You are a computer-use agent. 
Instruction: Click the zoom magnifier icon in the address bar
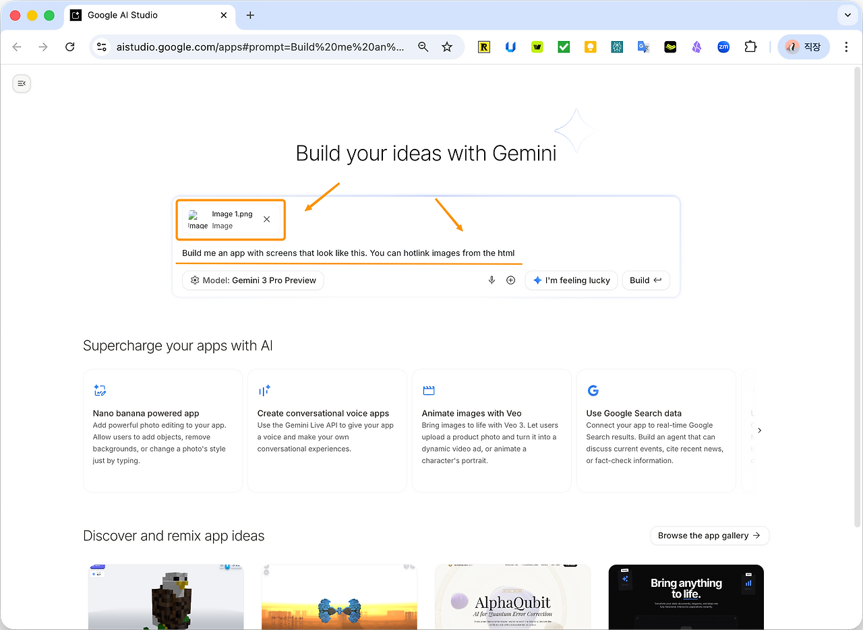point(423,46)
